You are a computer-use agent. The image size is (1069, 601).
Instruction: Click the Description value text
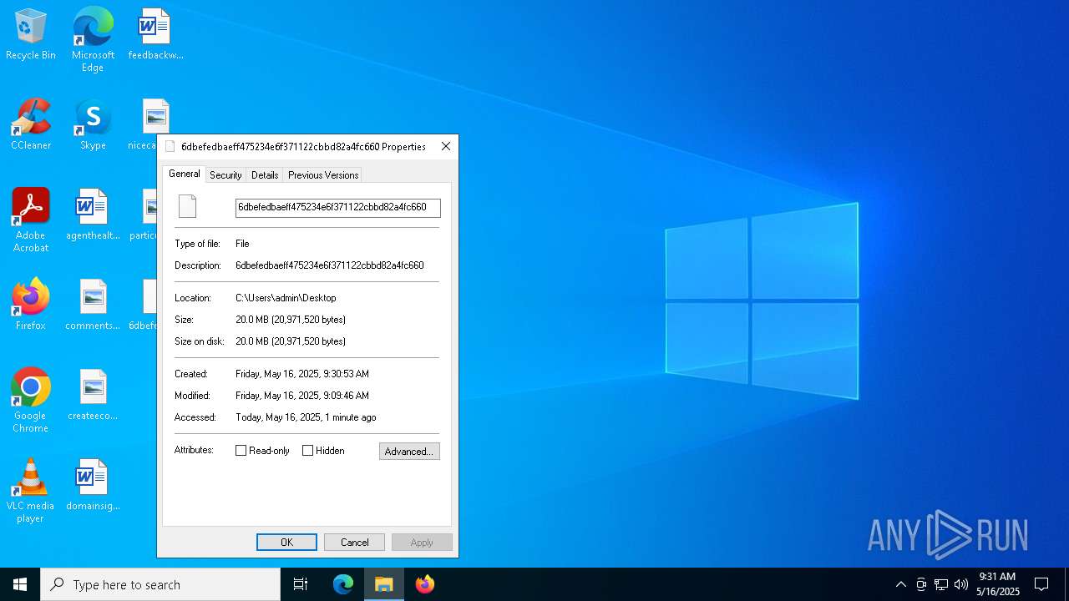click(x=330, y=265)
